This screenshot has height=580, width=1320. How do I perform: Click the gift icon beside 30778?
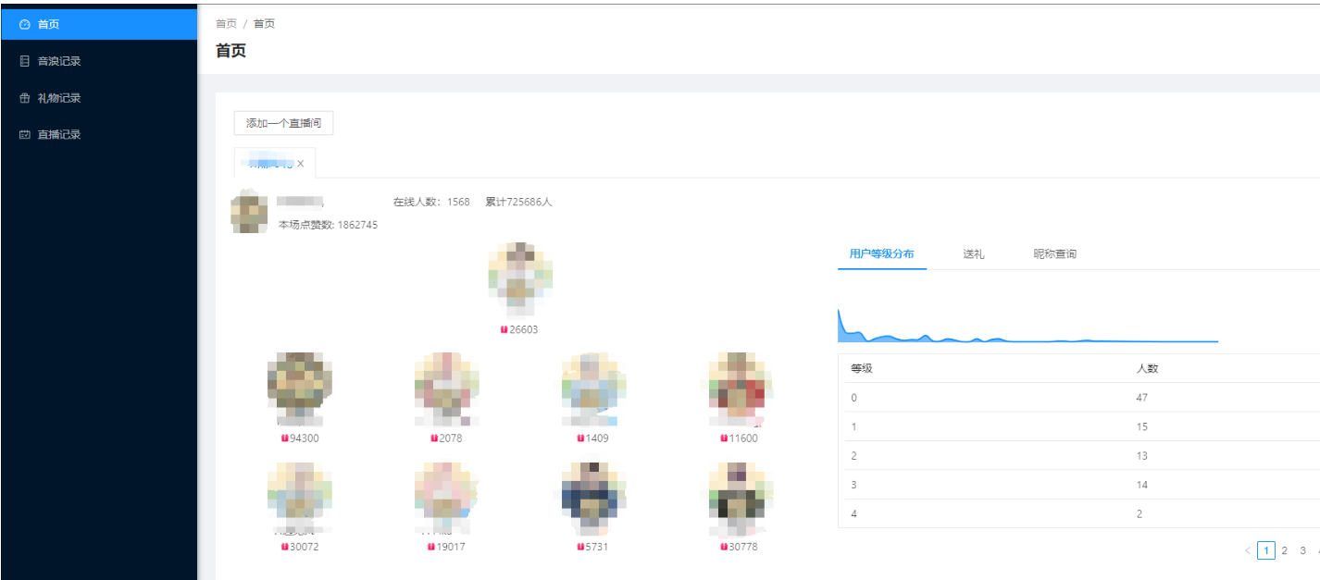724,547
